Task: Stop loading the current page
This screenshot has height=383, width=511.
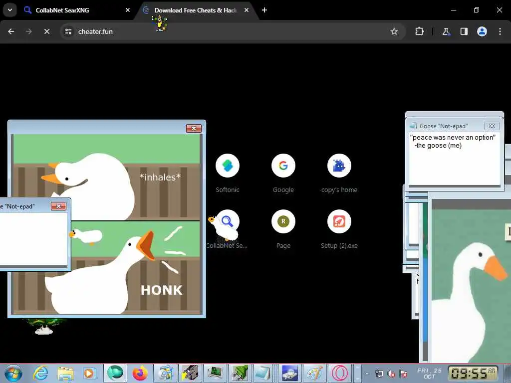Action: 47,31
